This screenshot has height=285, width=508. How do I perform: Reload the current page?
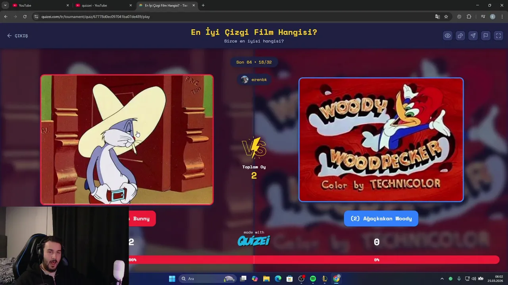[25, 17]
